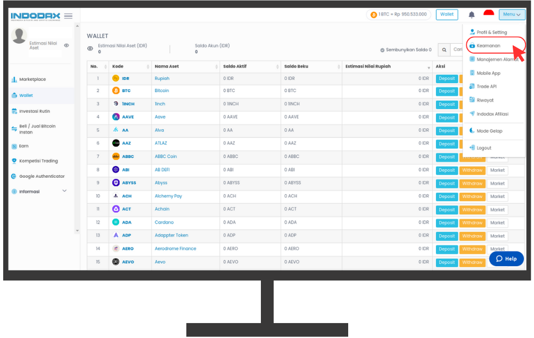The width and height of the screenshot is (534, 338).
Task: Click the search magnifier icon
Action: pyautogui.click(x=444, y=50)
